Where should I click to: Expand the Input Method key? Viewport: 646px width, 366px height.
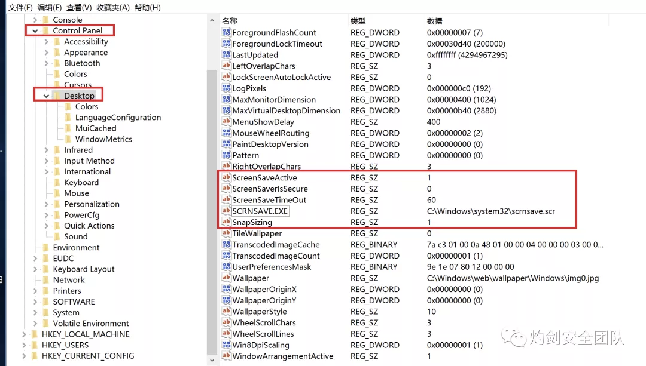tap(46, 161)
